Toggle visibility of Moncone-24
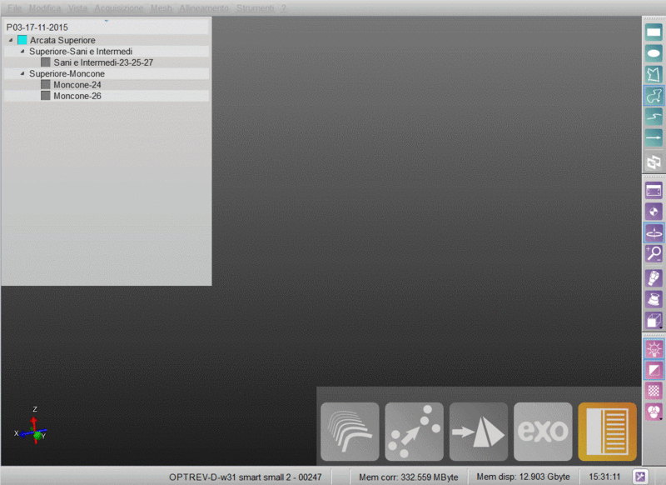The height and width of the screenshot is (485, 666). (45, 84)
